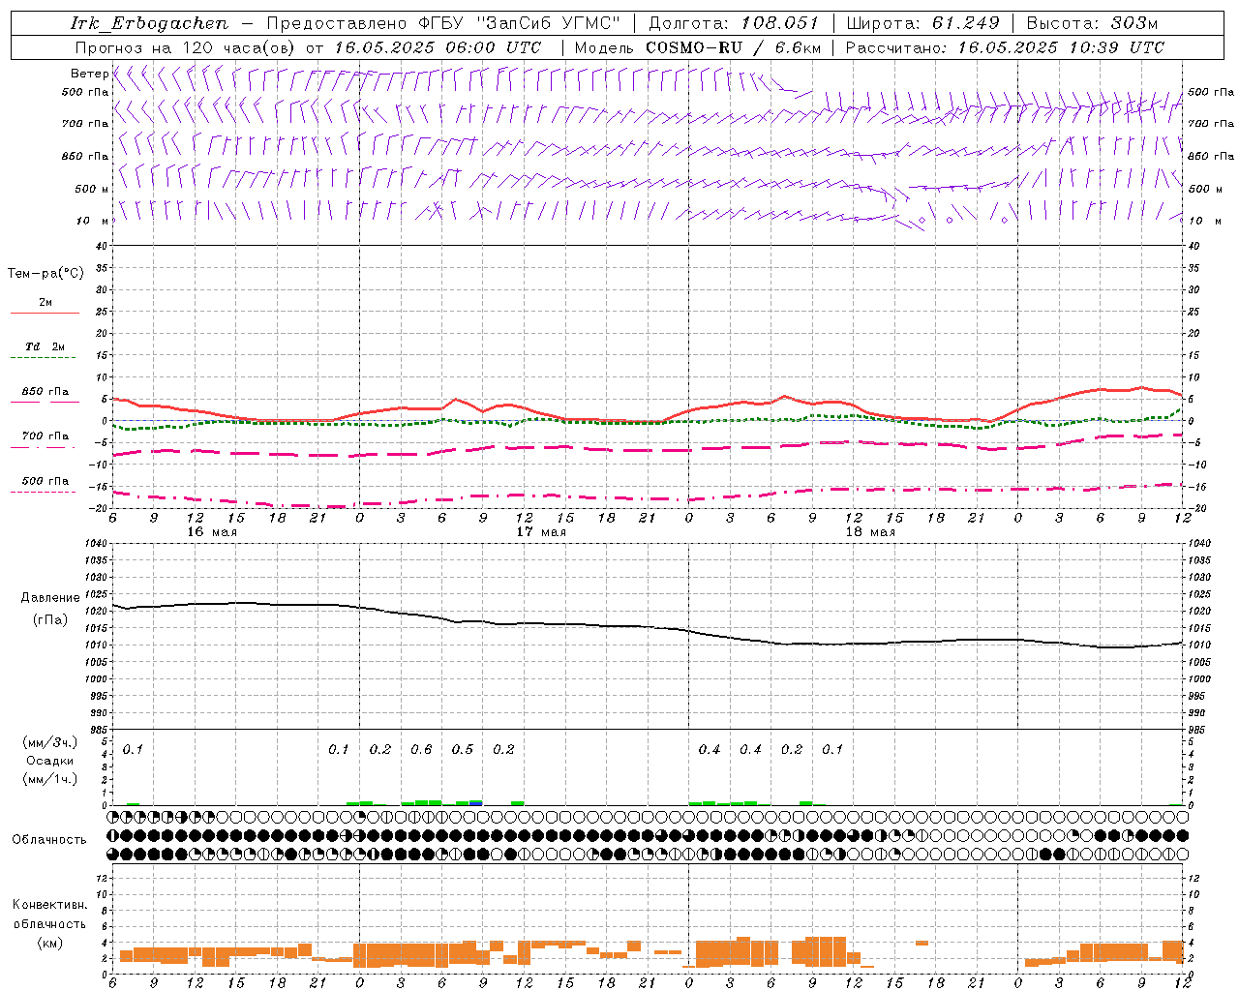Screen dimensions: 1239x991
Task: Click the '16 мая' date label
Action: tap(212, 531)
